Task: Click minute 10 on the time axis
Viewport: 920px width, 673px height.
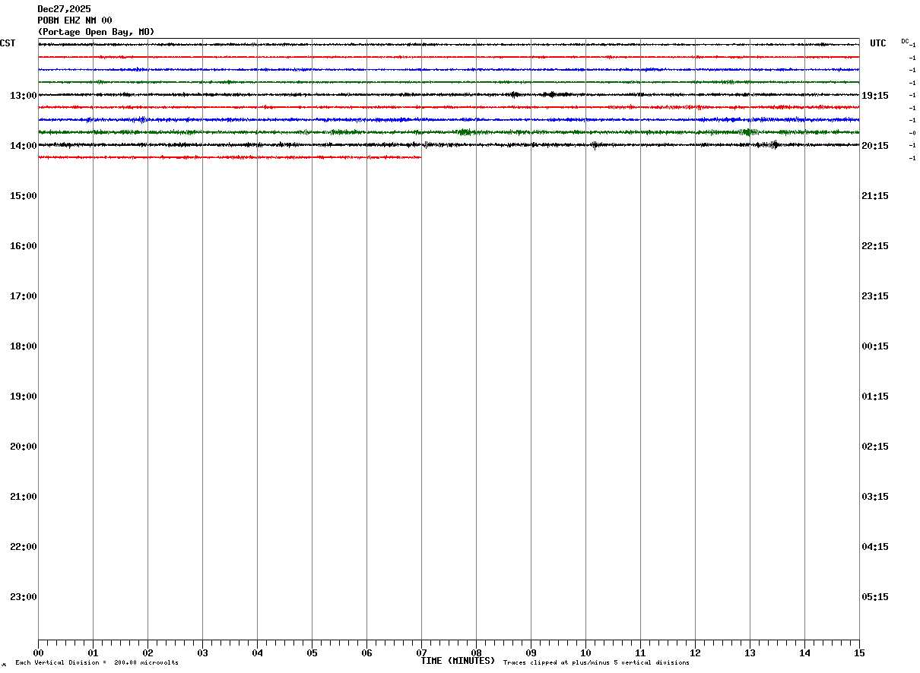Action: 585,652
